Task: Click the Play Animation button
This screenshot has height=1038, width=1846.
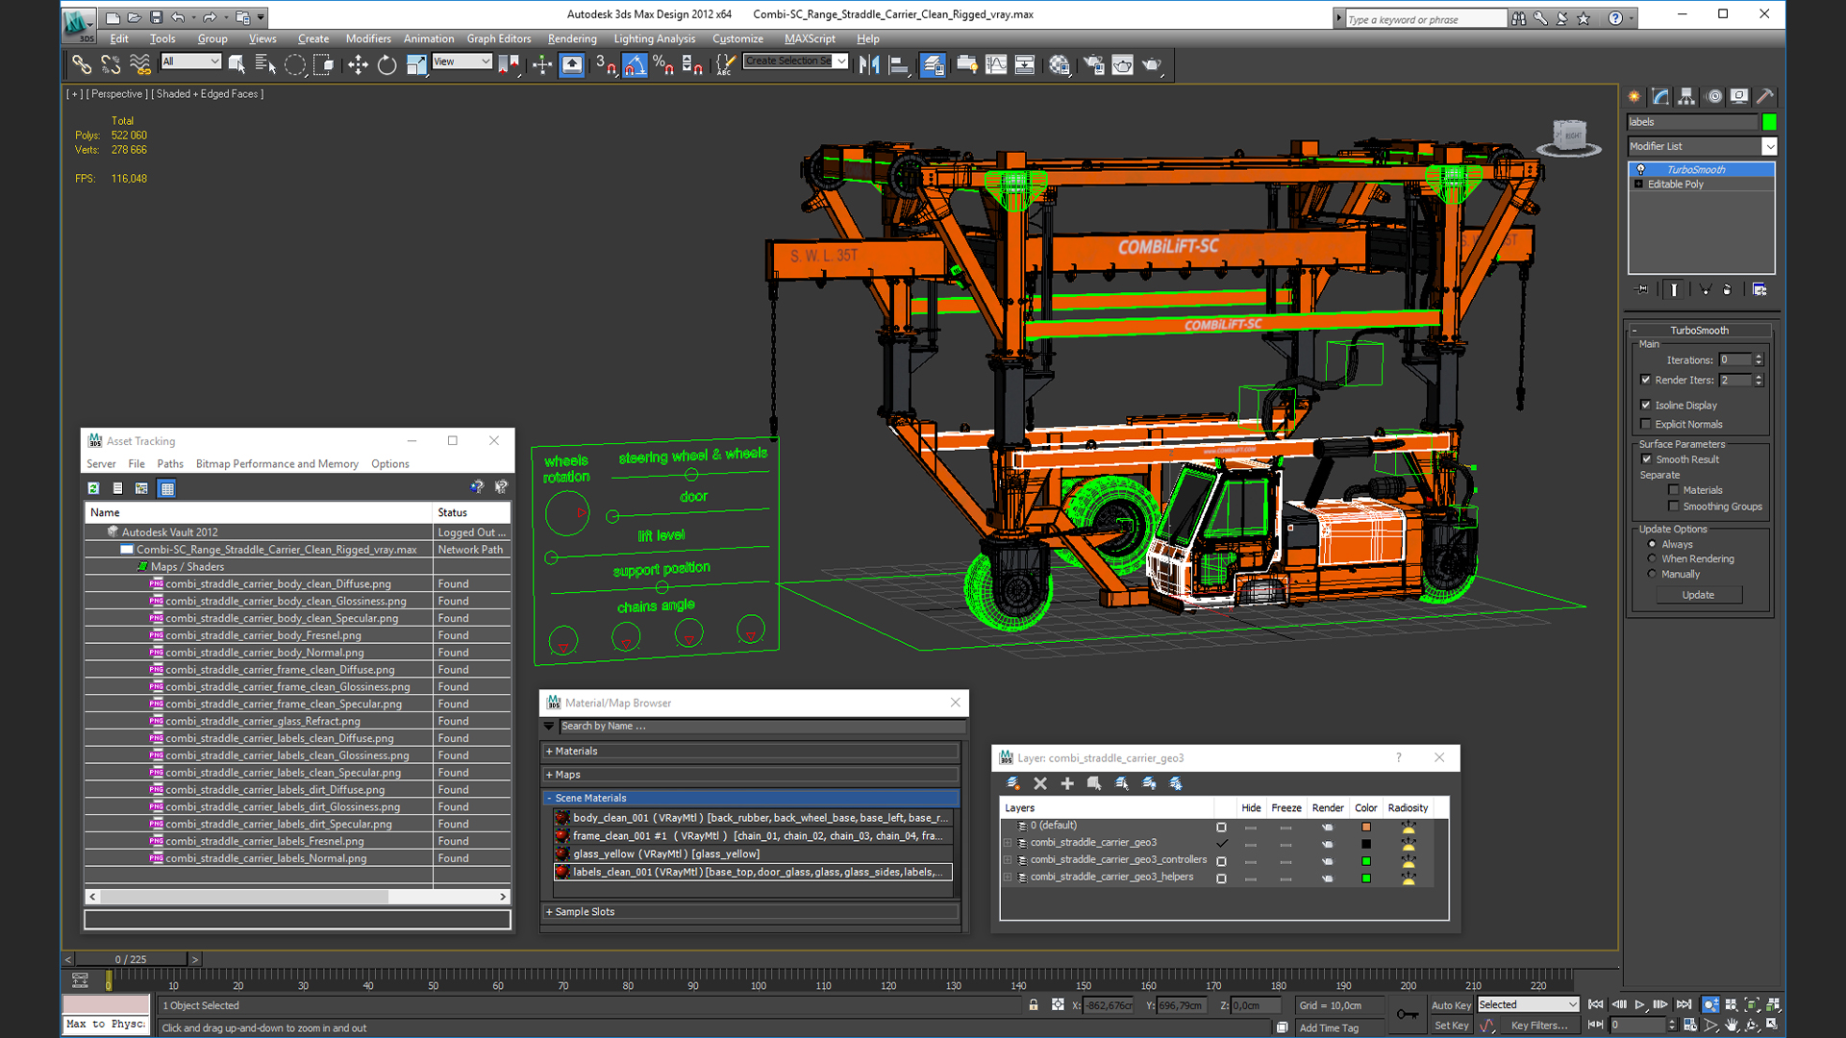Action: [1639, 1004]
